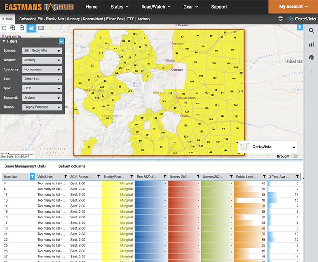
Task: Filter the 2021 Season column
Action: (99, 177)
